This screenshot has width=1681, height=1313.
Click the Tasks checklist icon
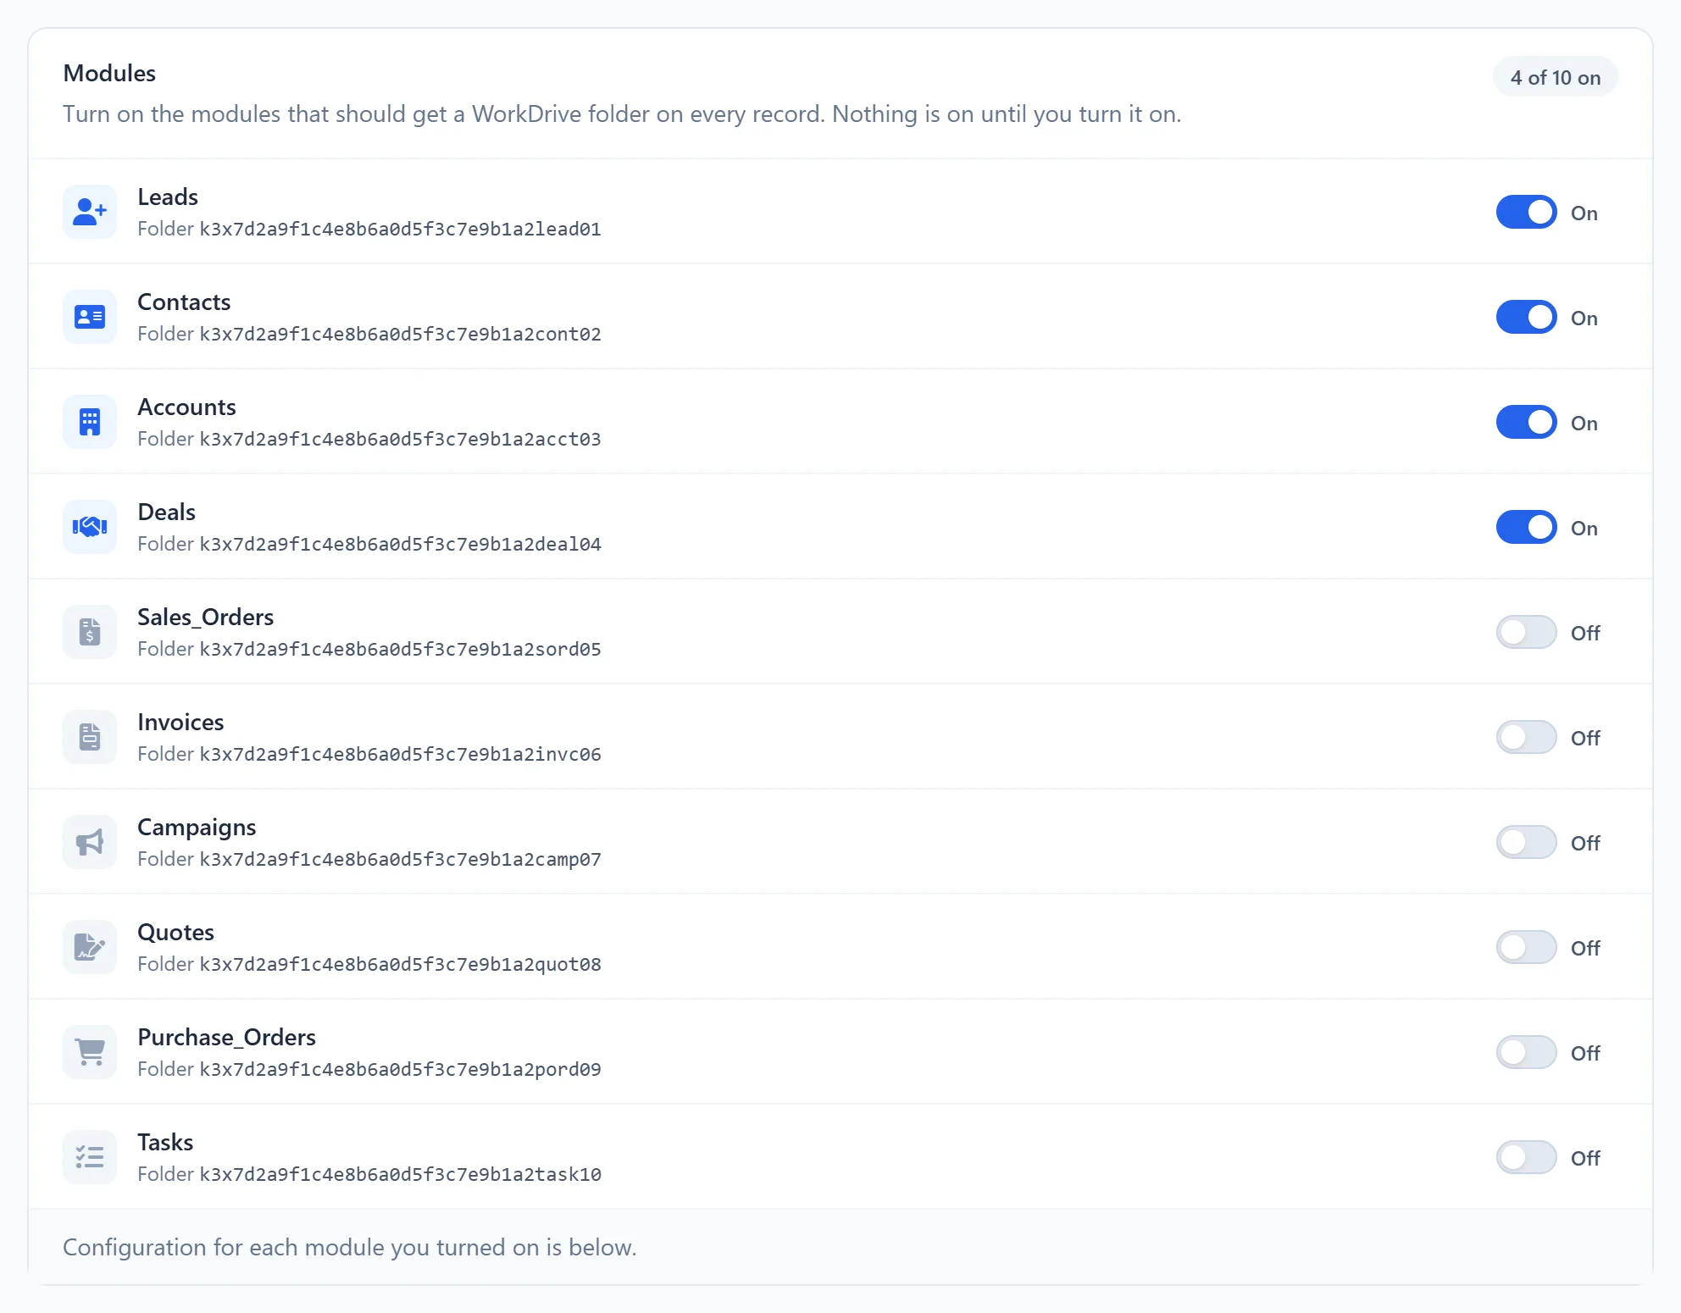tap(90, 1157)
